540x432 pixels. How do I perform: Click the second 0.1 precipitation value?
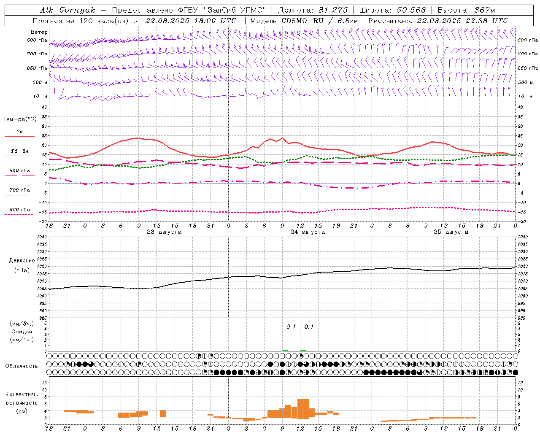[x=309, y=327]
